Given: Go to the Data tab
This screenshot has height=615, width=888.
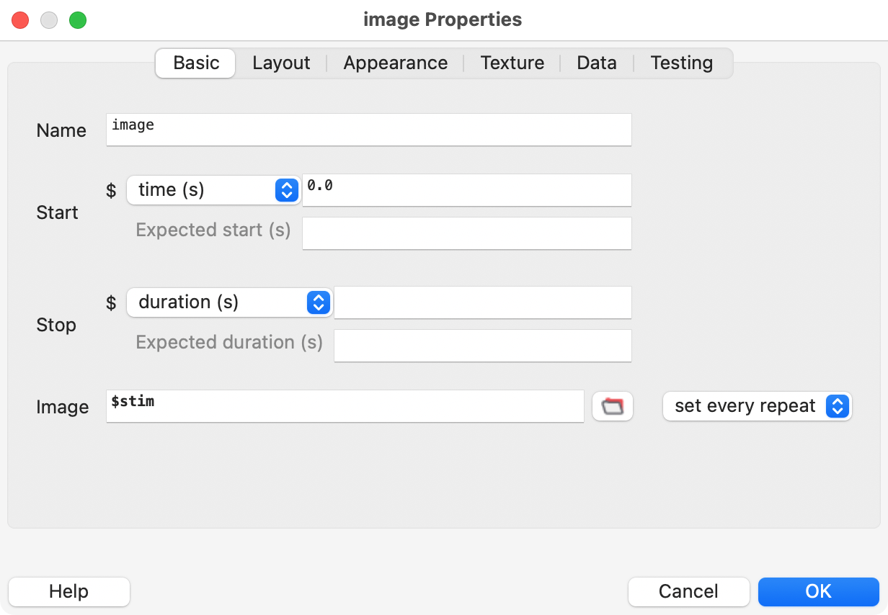Looking at the screenshot, I should click(596, 63).
